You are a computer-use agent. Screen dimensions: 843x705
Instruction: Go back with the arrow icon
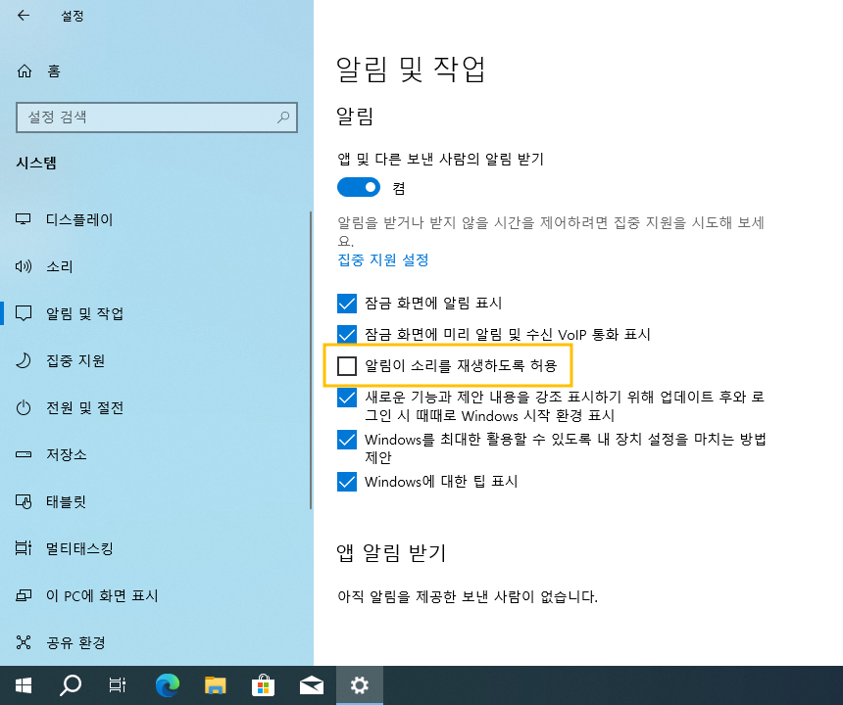tap(24, 16)
